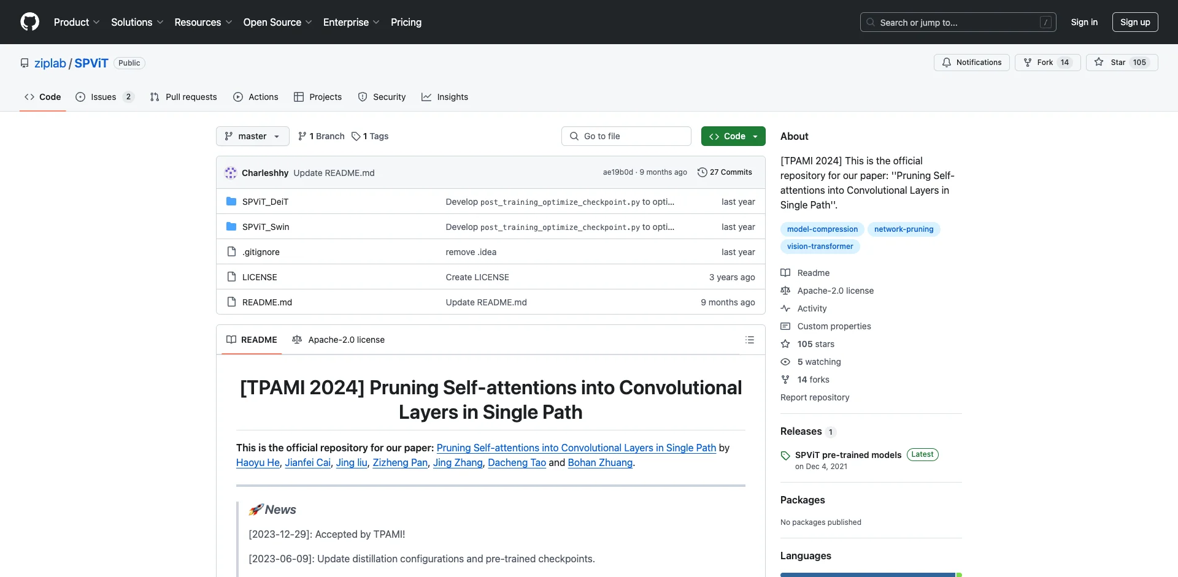Switch to the Pull requests tab
The height and width of the screenshot is (577, 1178).
tap(183, 97)
